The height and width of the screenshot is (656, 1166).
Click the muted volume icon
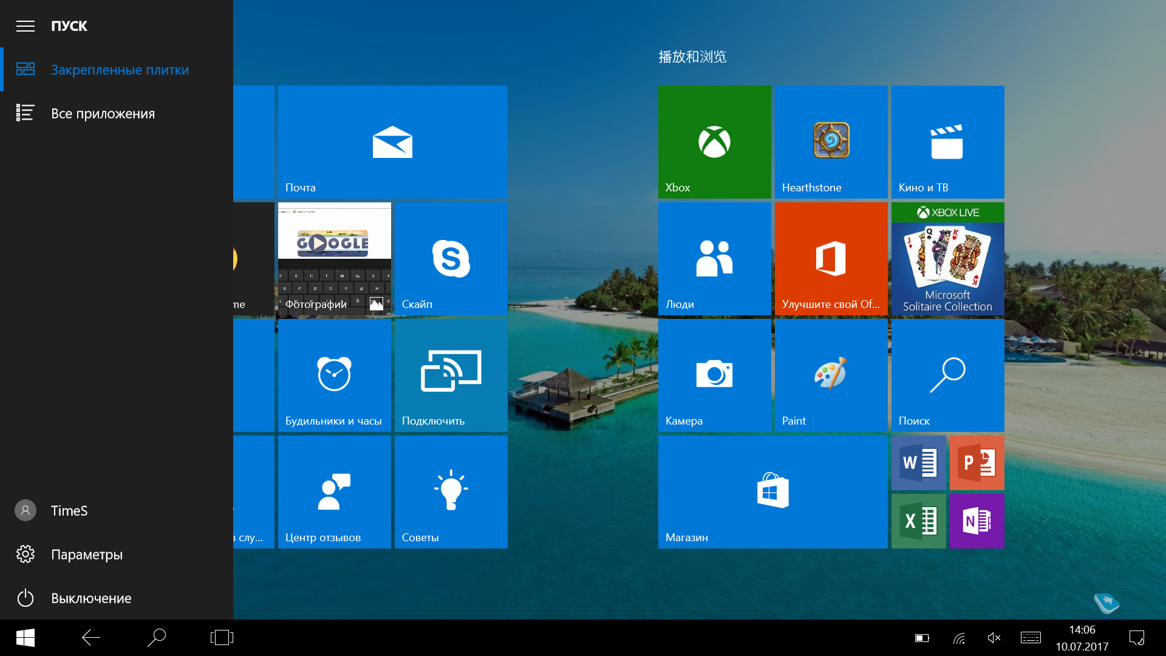994,638
